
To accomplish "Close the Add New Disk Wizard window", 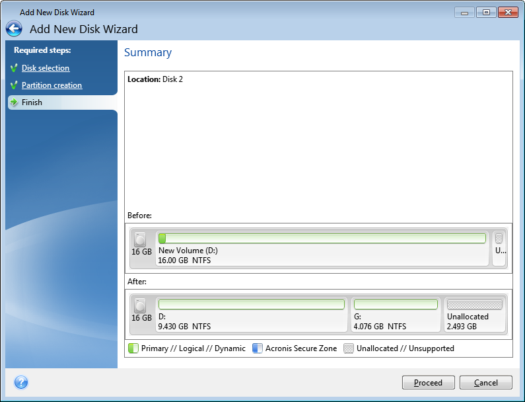I will 508,13.
